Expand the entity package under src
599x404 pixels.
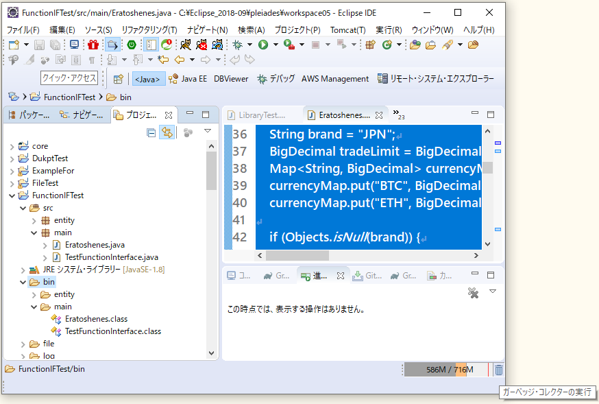coord(34,221)
